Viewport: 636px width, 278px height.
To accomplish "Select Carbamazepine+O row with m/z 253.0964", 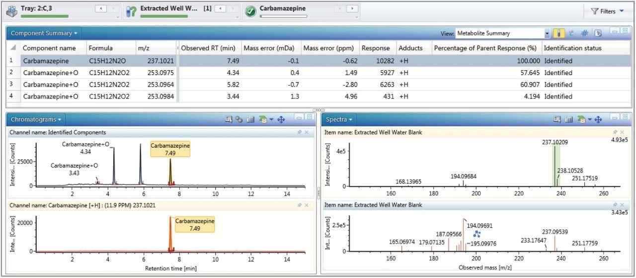I will [318, 85].
